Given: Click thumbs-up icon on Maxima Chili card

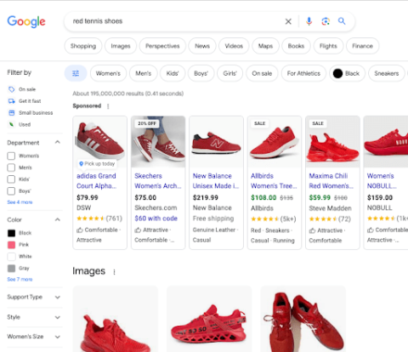Looking at the screenshot, I should (312, 230).
